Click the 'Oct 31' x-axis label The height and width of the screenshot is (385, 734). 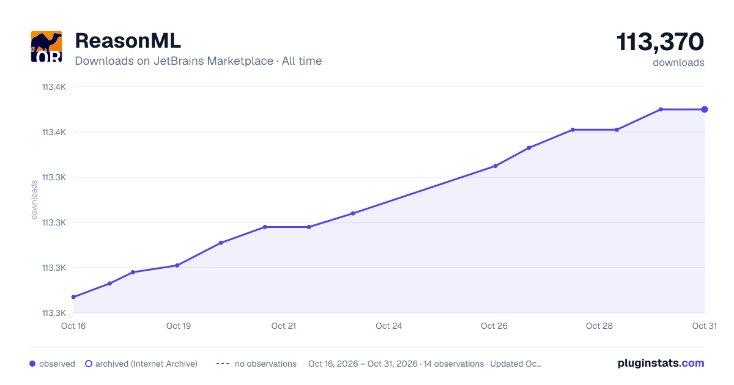(x=705, y=326)
